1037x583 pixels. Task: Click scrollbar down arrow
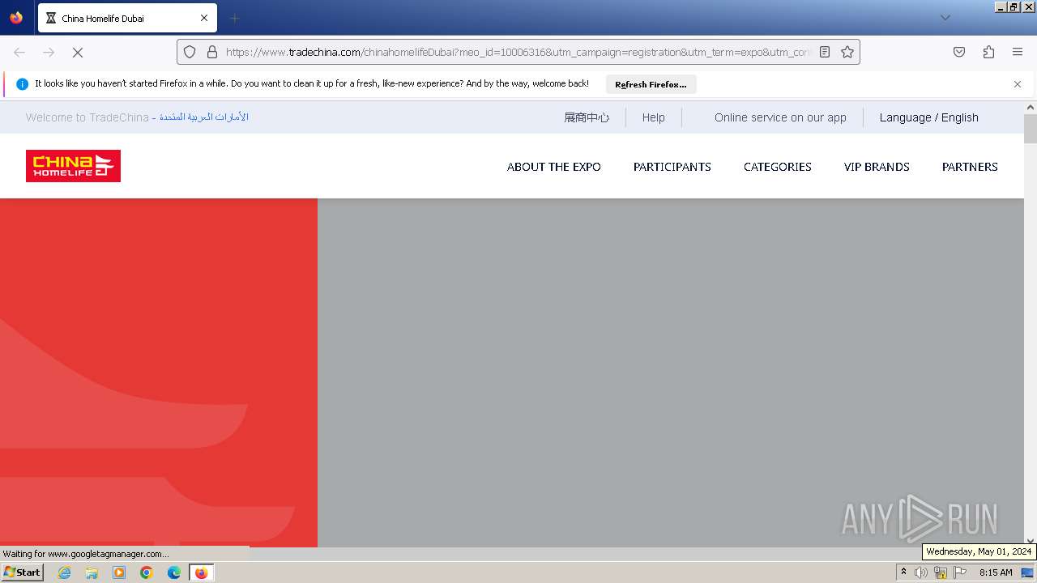[x=1031, y=541]
